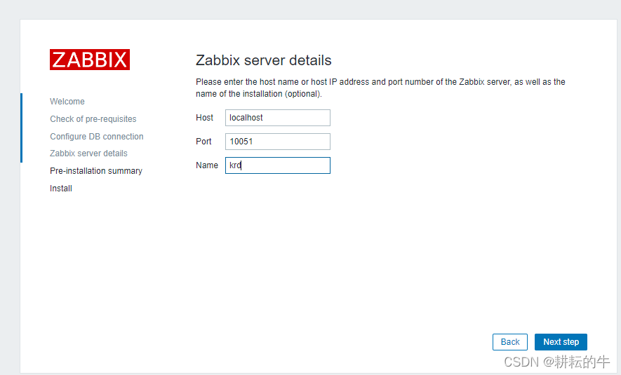Click the Port field label
This screenshot has width=621, height=375.
coord(203,142)
